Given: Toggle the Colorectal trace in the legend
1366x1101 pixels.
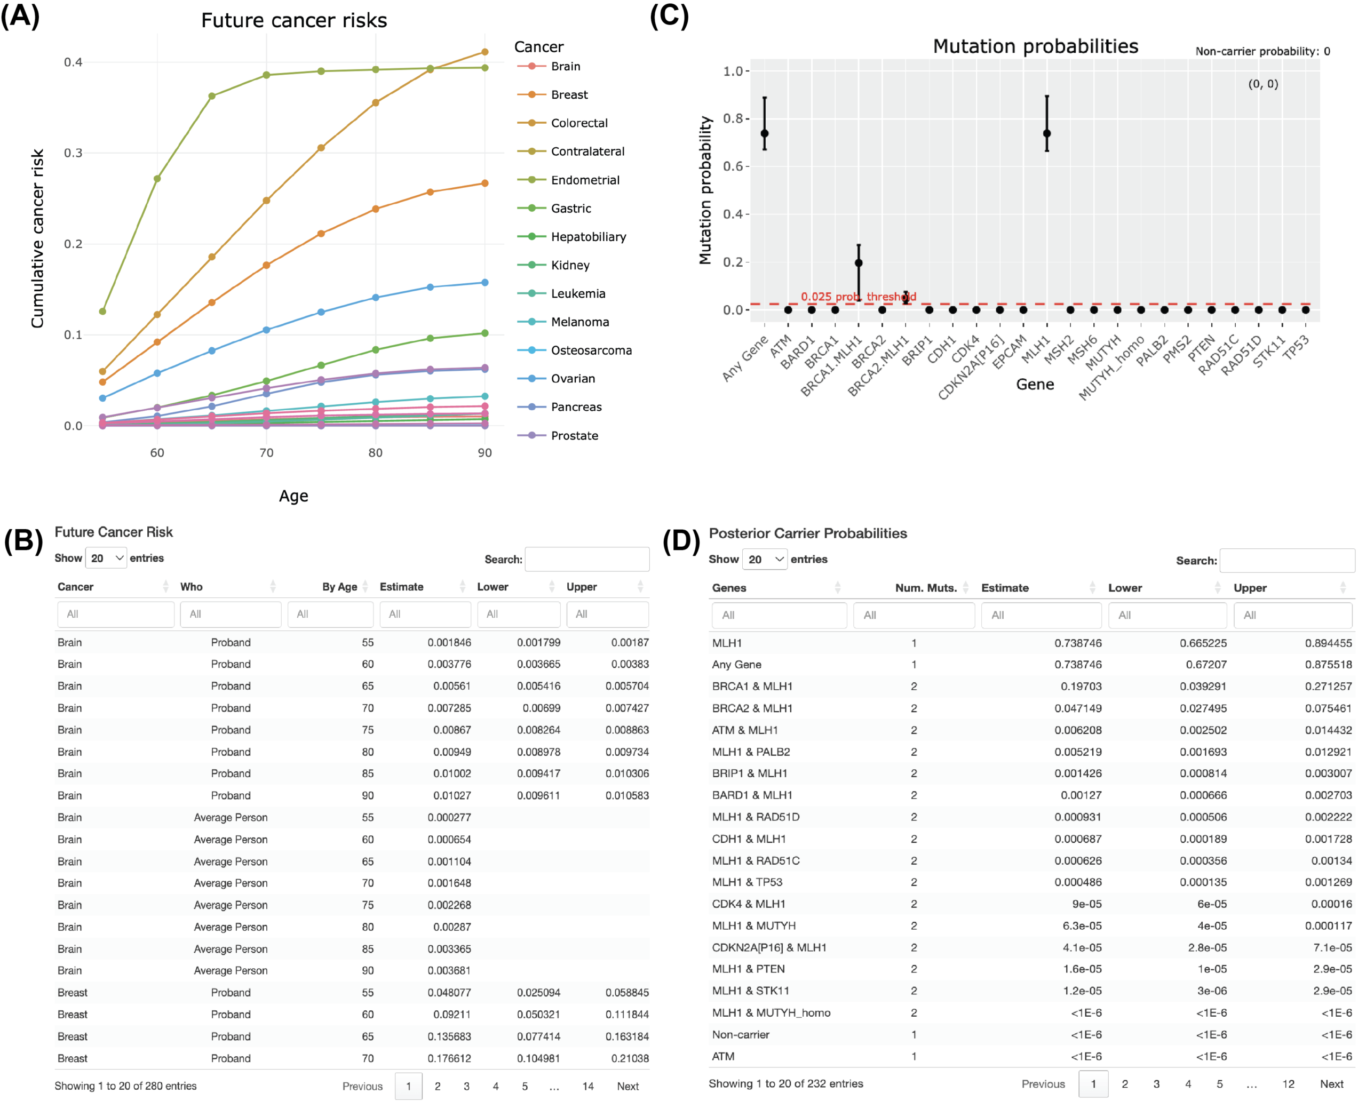Looking at the screenshot, I should 563,123.
